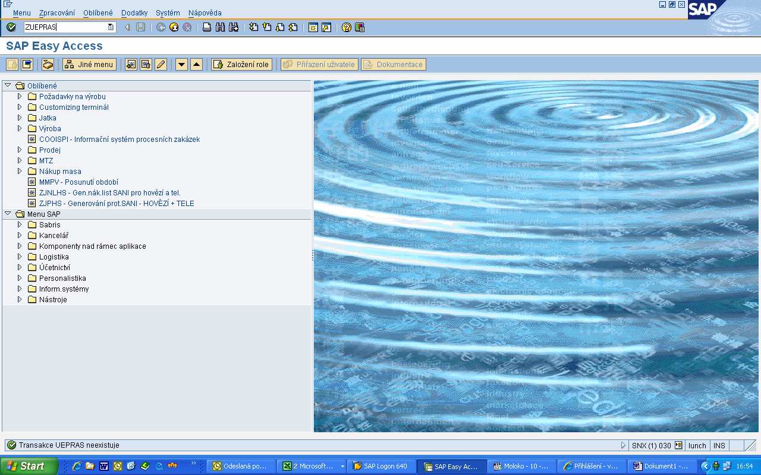This screenshot has width=761, height=475.
Task: Expand the Požadavky na výrobu folder
Action: 20,96
